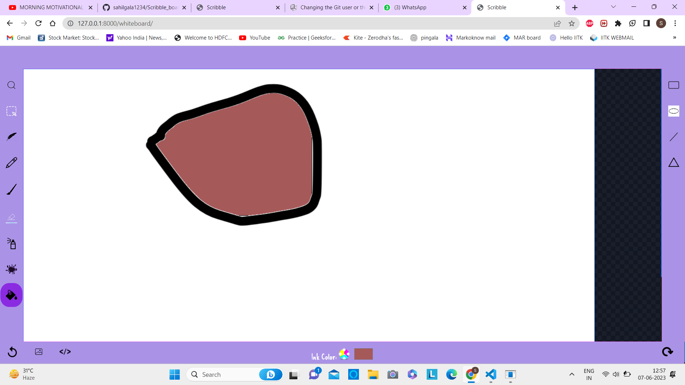The height and width of the screenshot is (385, 685).
Task: Select the spray paint tool
Action: click(x=11, y=244)
